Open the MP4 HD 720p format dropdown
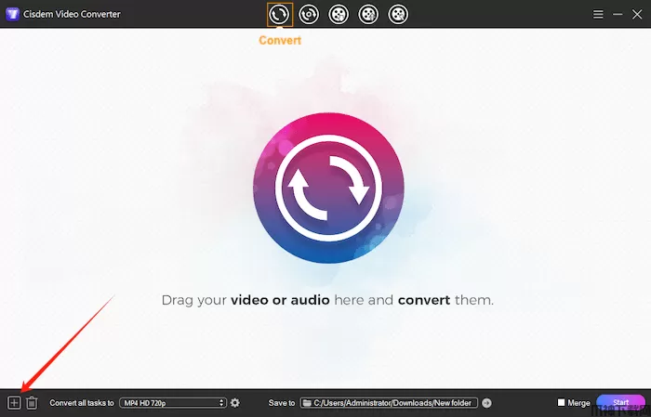The height and width of the screenshot is (417, 651). [173, 402]
